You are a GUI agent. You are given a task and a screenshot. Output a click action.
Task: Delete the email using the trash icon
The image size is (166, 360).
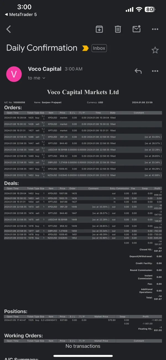coord(118,29)
